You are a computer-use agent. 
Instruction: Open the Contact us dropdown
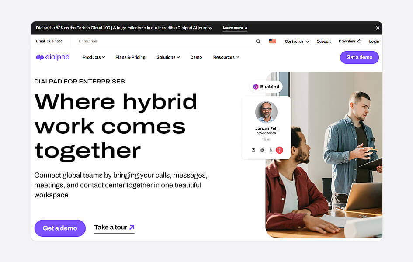(297, 41)
